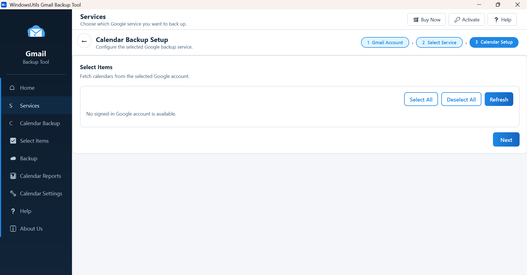Open the Backup label in sidebar

[x=29, y=158]
